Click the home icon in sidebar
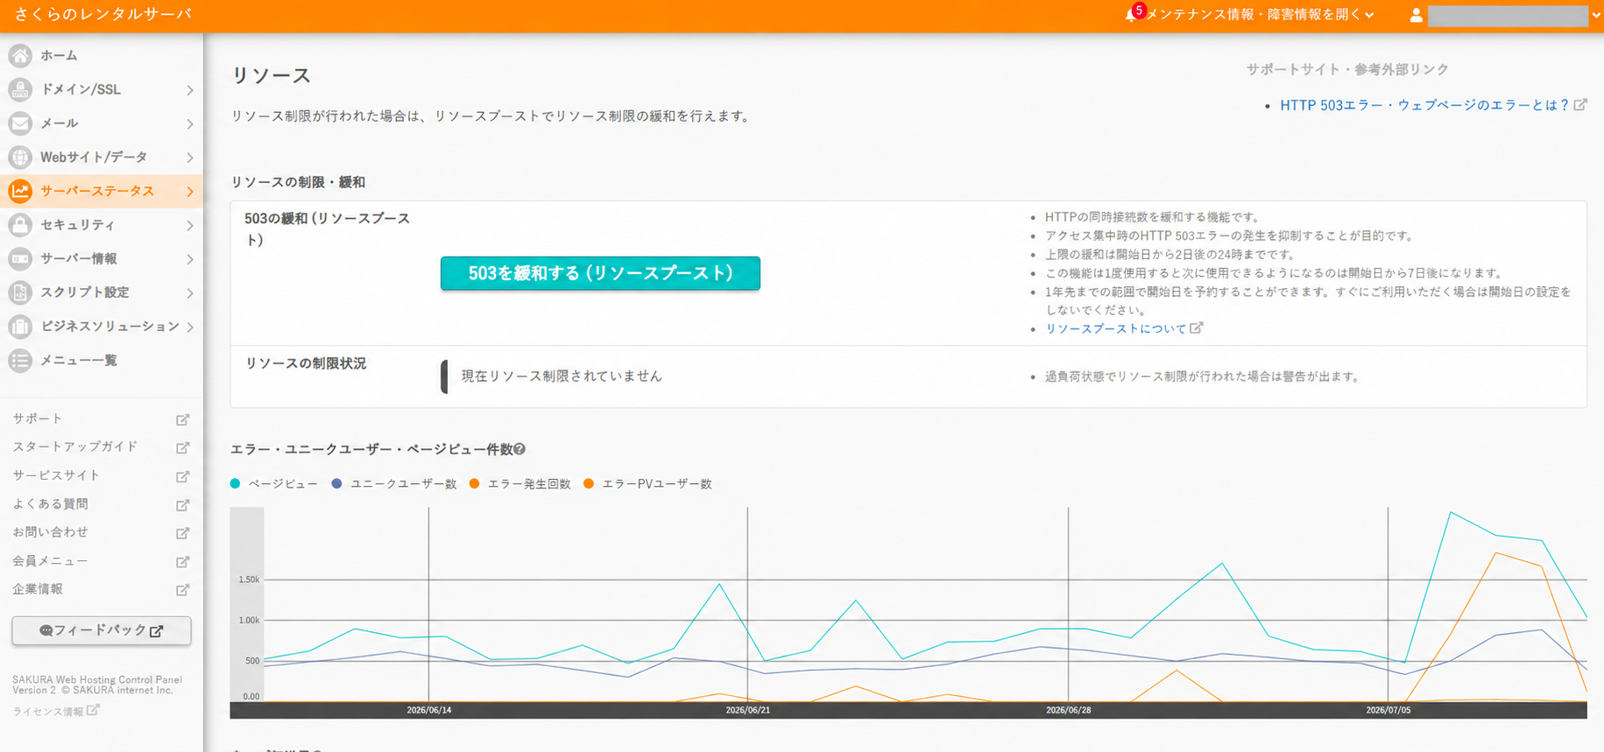This screenshot has height=752, width=1604. (x=20, y=55)
